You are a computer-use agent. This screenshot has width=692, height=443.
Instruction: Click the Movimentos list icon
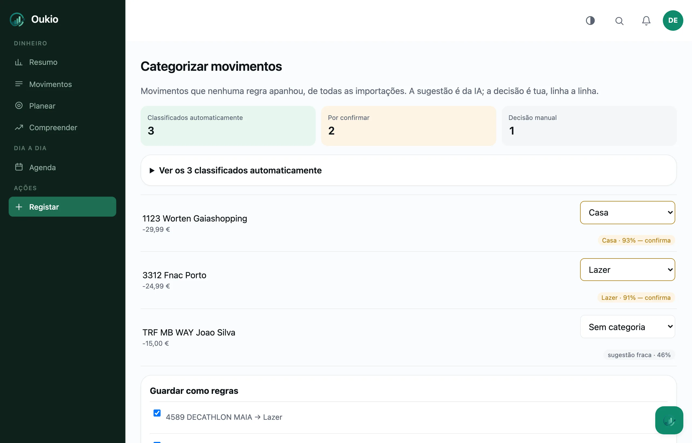click(19, 84)
